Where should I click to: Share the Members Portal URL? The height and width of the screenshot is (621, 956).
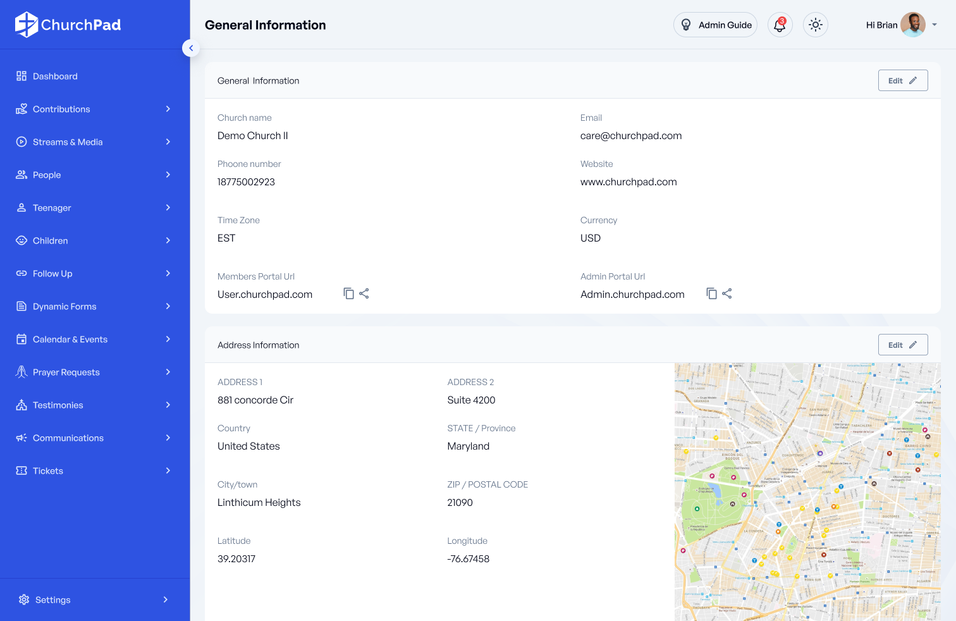(x=364, y=293)
